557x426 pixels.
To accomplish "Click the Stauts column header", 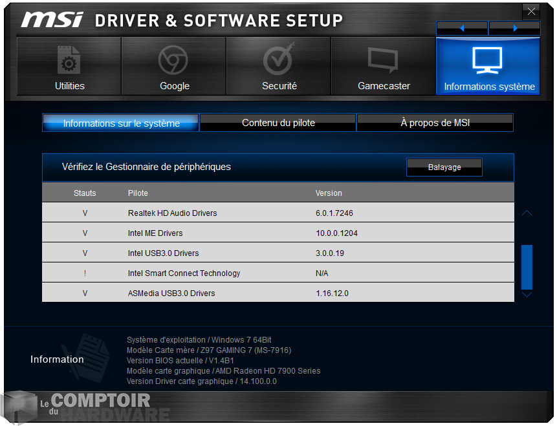I will [85, 193].
